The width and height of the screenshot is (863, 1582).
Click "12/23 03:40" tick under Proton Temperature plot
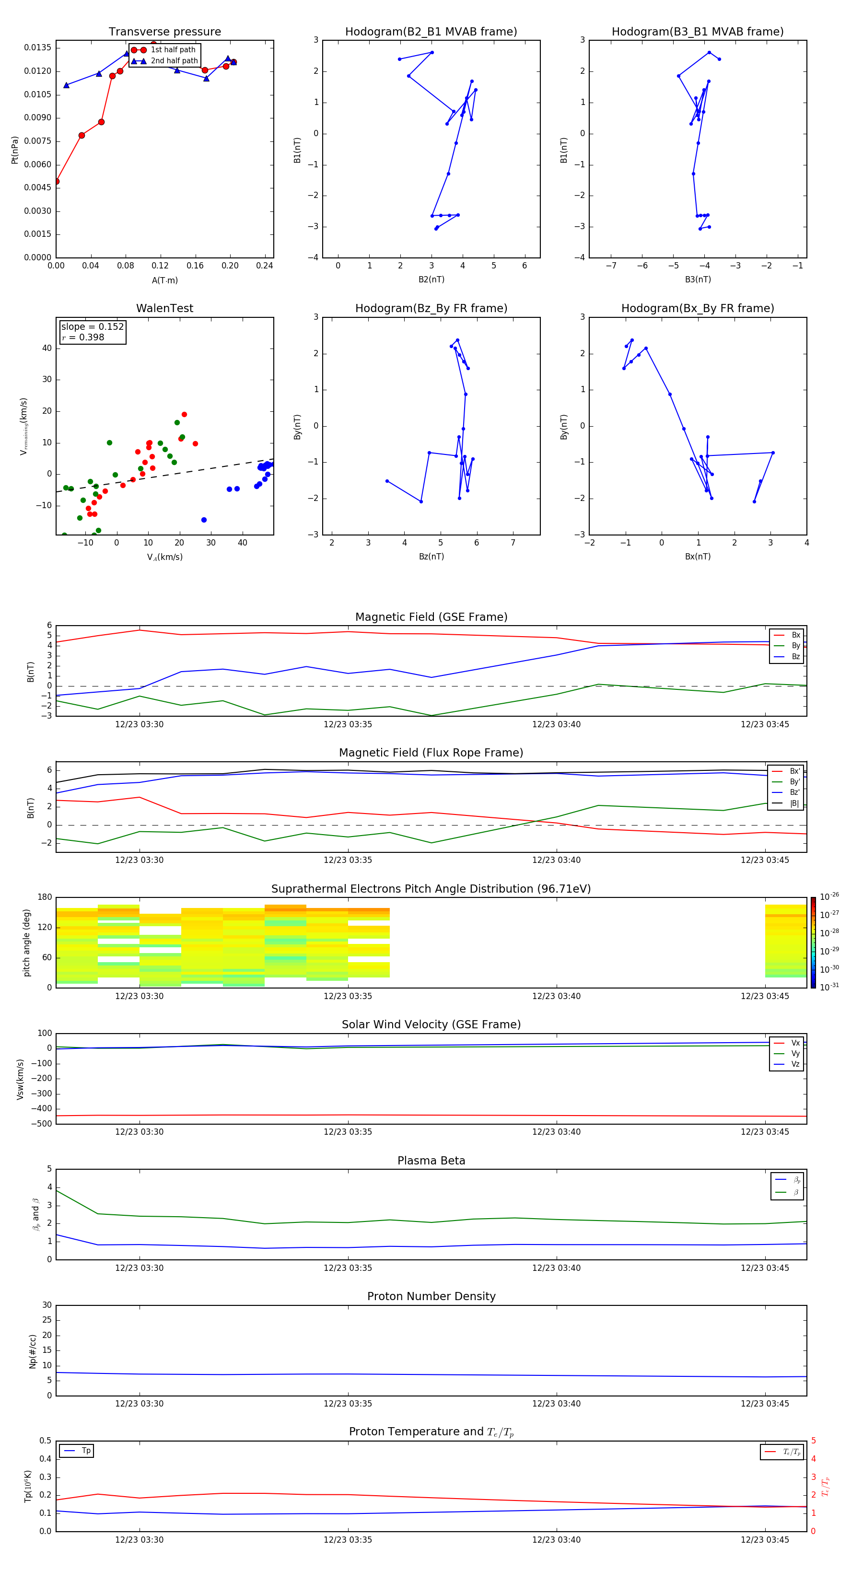556,1540
